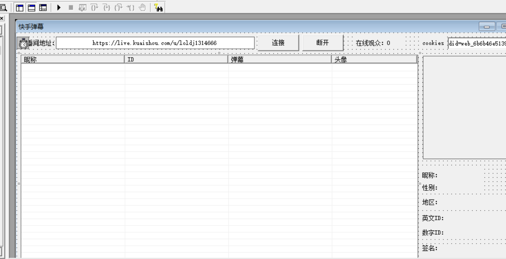The image size is (506, 259).
Task: Select the timer clock component on the form
Action: 24,43
